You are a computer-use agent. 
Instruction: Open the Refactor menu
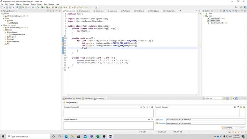19,4
